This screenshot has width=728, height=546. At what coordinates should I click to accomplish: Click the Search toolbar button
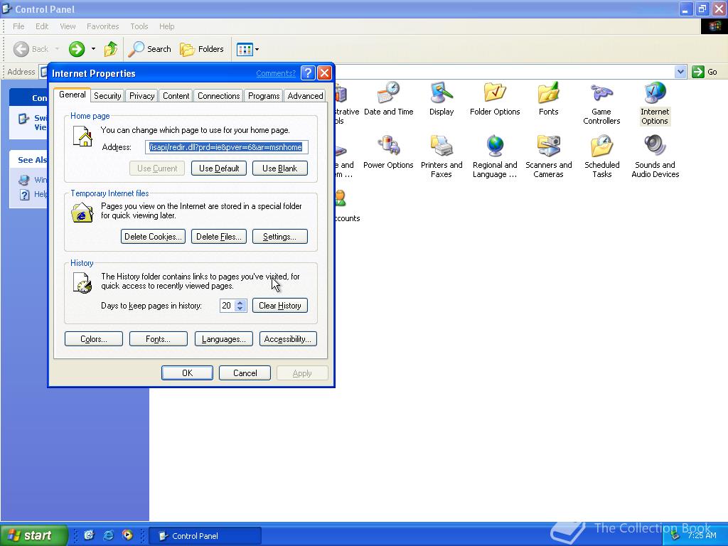149,49
